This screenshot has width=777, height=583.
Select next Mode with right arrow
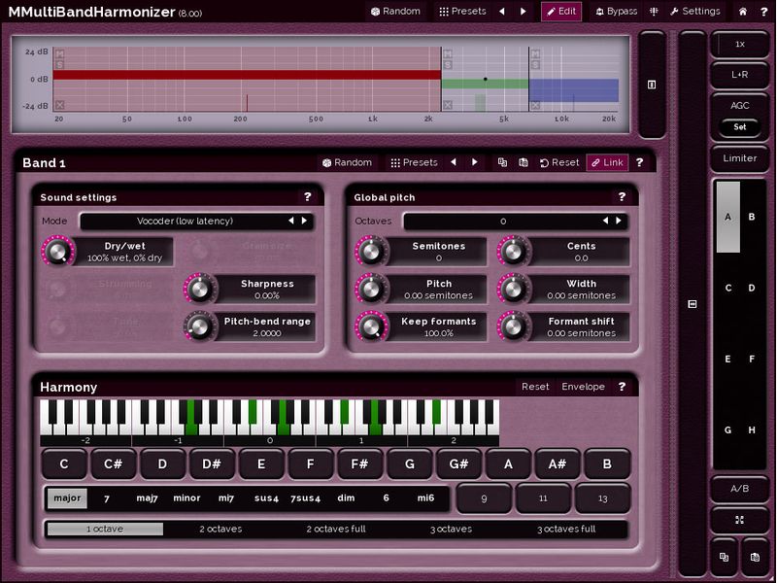coord(304,222)
